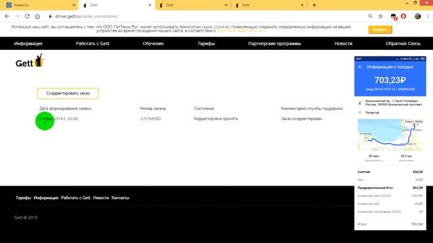Select order number 270768980
This screenshot has width=433, height=243.
(x=150, y=119)
